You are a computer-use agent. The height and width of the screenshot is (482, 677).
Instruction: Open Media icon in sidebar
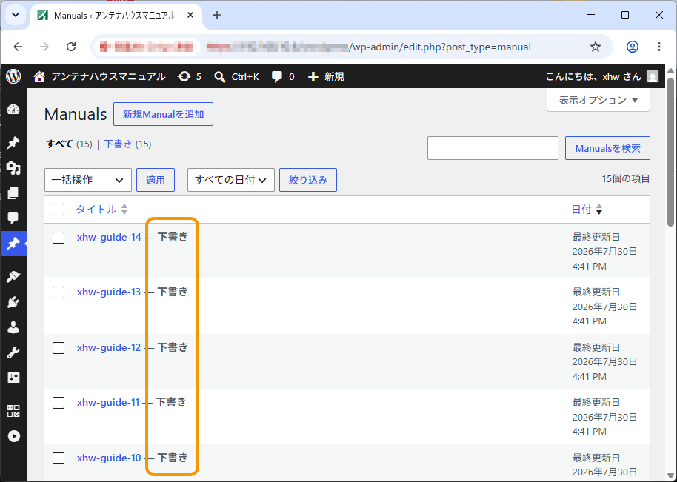(13, 168)
